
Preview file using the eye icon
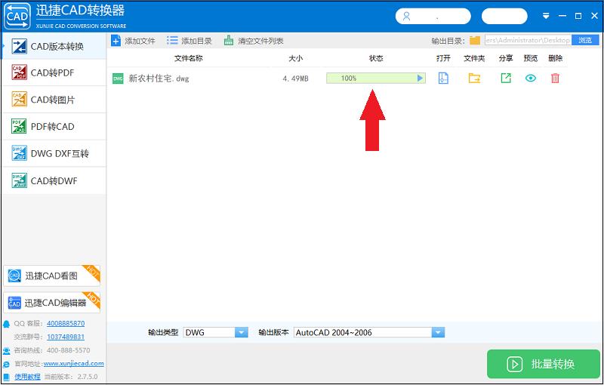531,79
